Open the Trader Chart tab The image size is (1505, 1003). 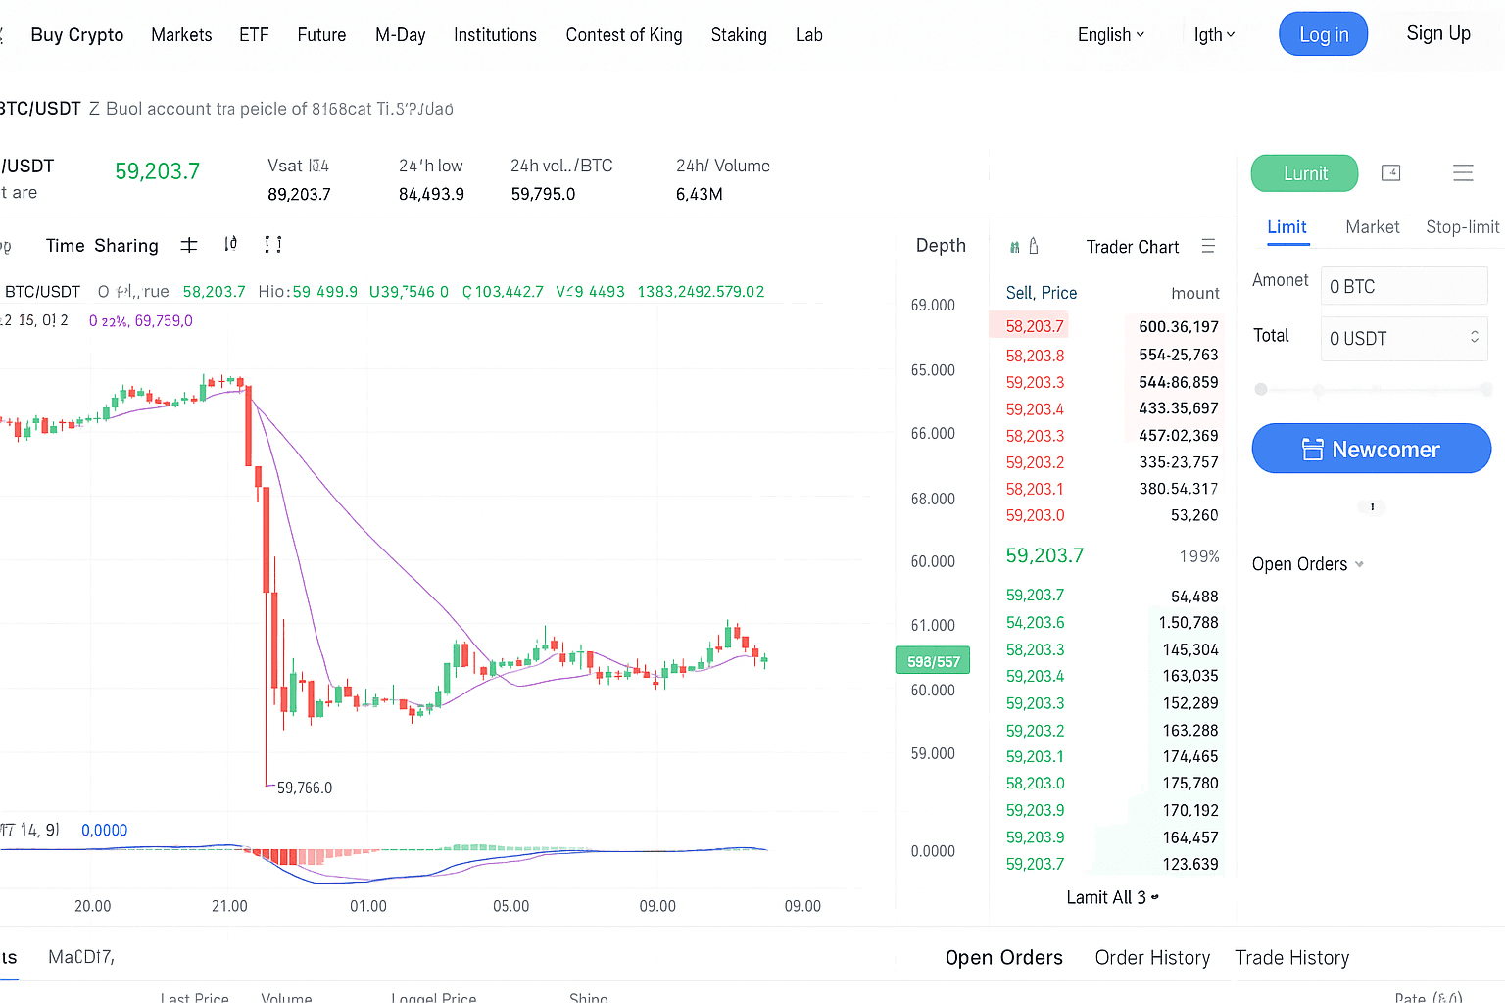point(1133,247)
